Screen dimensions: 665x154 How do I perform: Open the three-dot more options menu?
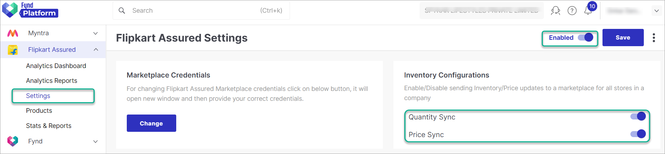[654, 38]
